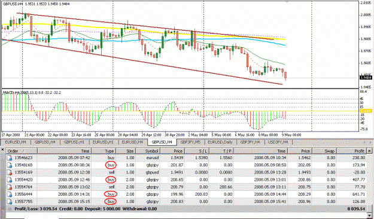The image size is (374, 219).
Task: Click the order icon for order 13554420
Action: point(10,180)
